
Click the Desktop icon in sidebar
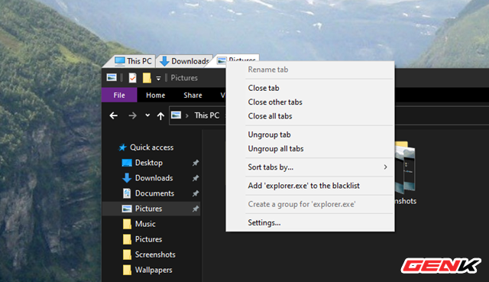coord(127,163)
